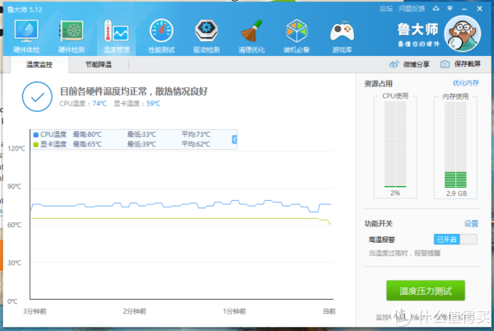Click the CPU使用 usage bar

point(395,144)
